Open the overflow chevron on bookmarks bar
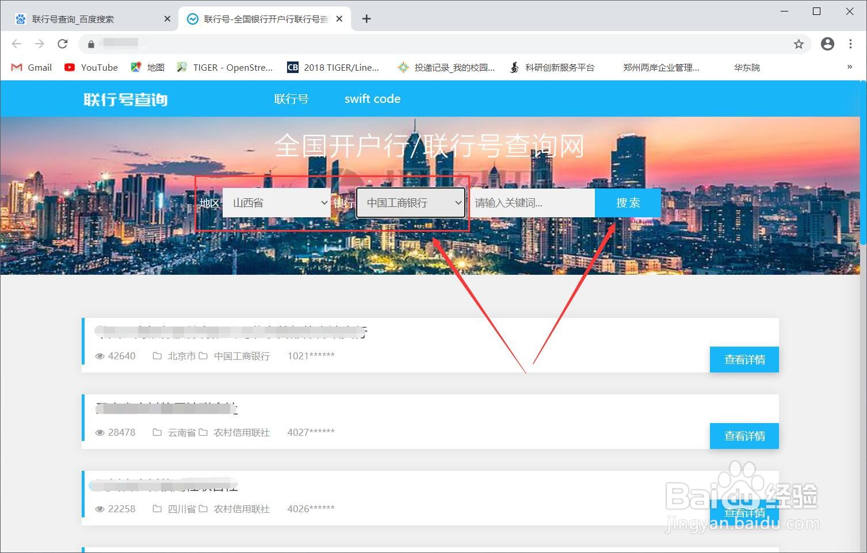The image size is (867, 553). [x=849, y=67]
